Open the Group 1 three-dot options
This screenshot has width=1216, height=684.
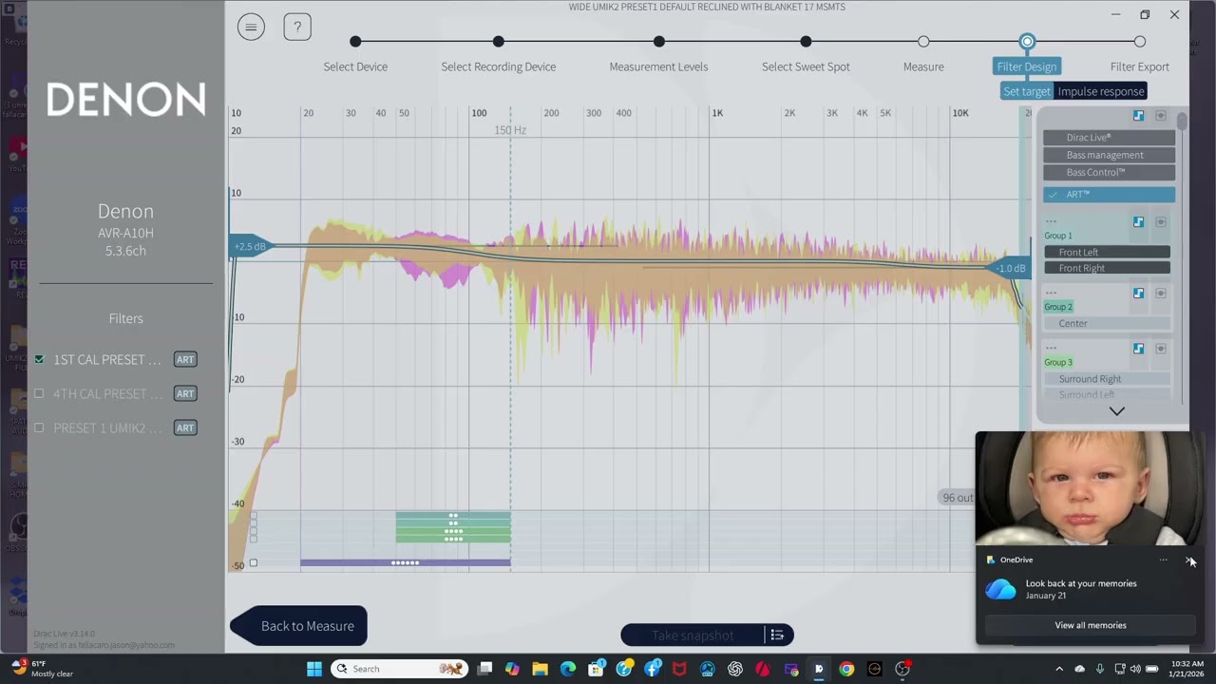1051,222
